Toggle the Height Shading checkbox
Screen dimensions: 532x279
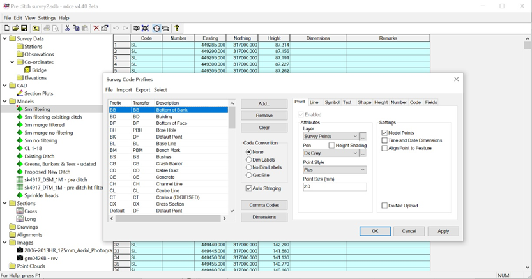click(x=331, y=145)
